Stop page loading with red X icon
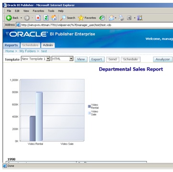The height and width of the screenshot is (172, 173). click(x=38, y=18)
